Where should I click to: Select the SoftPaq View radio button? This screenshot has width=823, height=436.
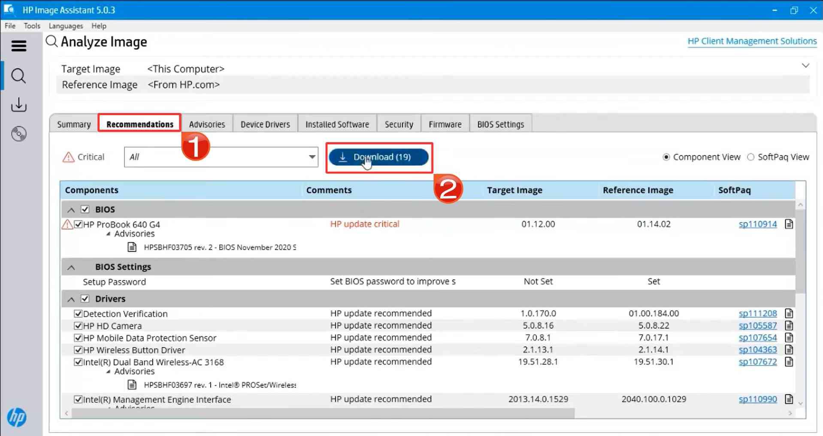pyautogui.click(x=750, y=157)
